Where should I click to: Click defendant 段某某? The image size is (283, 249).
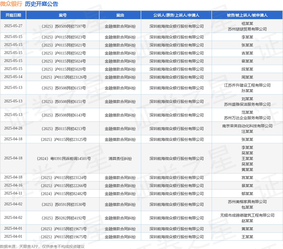tap(247, 69)
